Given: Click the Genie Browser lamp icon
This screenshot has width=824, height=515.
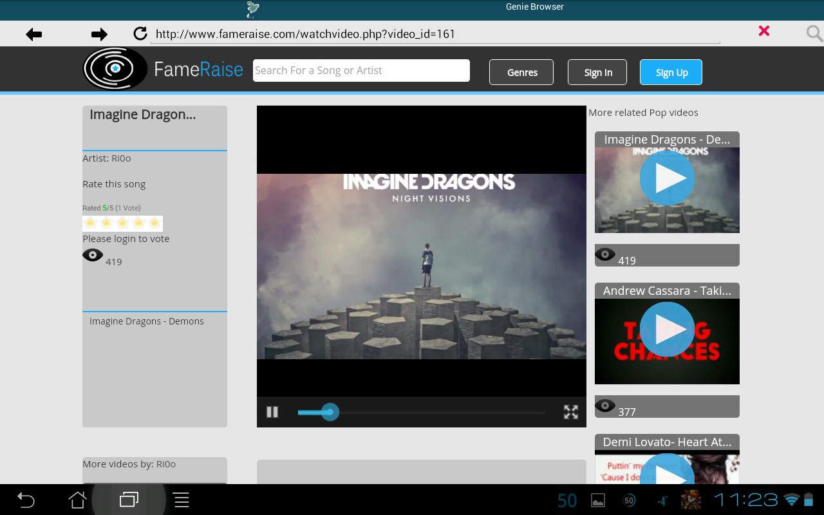Looking at the screenshot, I should 253,8.
